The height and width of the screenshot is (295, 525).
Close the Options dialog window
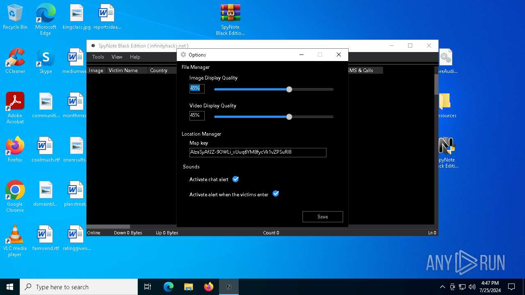(x=339, y=54)
